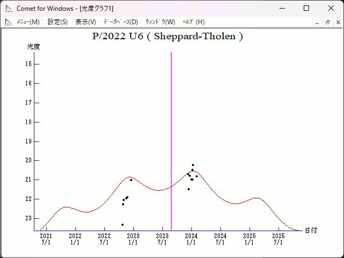Maximize the Comet for Windows main window
The width and height of the screenshot is (344, 258).
306,9
